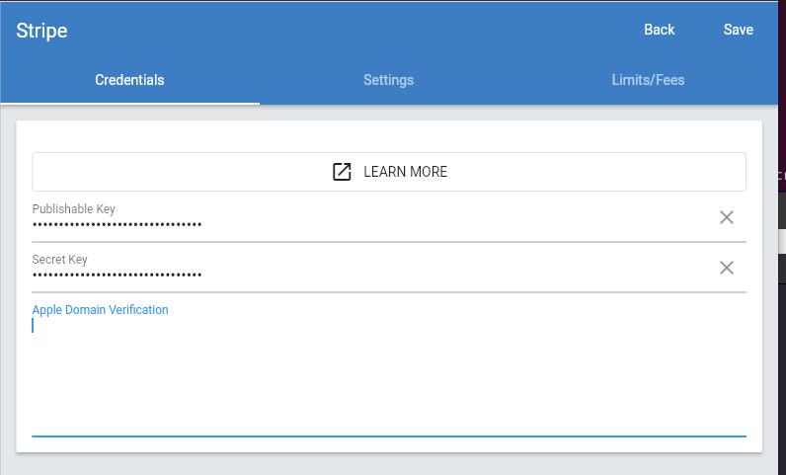Switch to the Settings tab
Screen dimensions: 786x475
(388, 80)
